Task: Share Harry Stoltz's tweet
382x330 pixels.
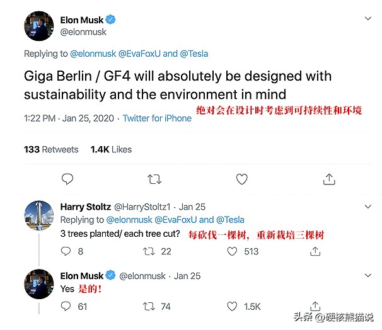Action: (x=316, y=251)
